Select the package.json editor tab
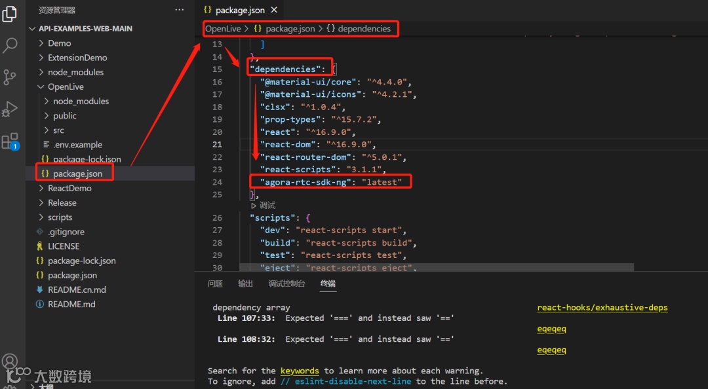 pos(239,10)
